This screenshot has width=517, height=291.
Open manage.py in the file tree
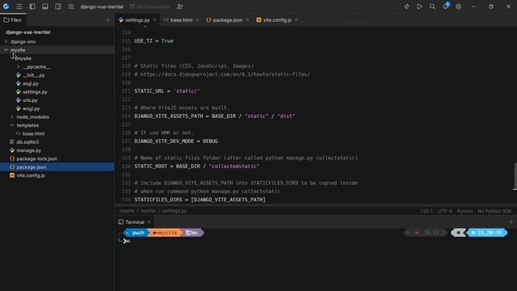tap(29, 150)
